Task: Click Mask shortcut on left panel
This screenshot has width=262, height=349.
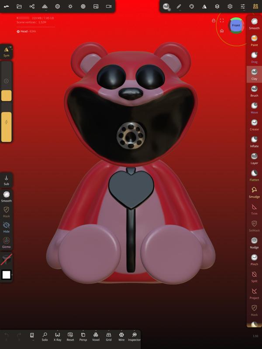Action: 6,212
